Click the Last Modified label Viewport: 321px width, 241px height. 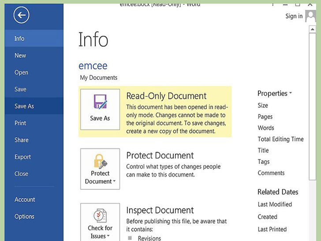[x=275, y=204]
